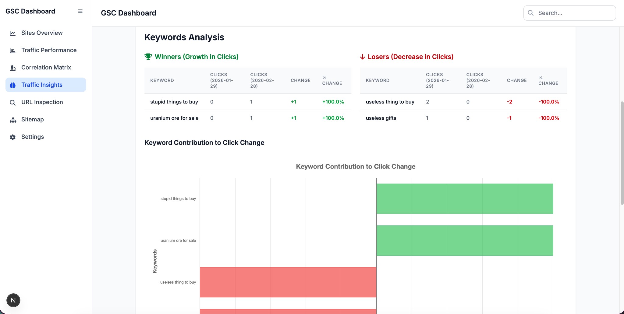Screen dimensions: 624x314
Task: Click Losers (Decrease in Clicks) heading
Action: [x=410, y=57]
